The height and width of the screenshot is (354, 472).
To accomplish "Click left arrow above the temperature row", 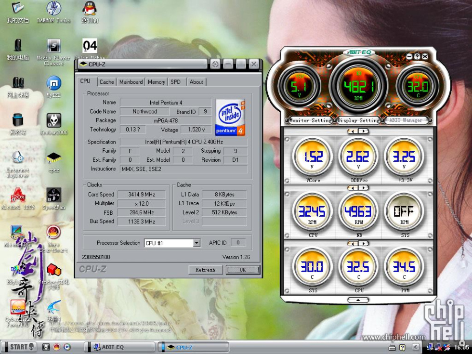I will [353, 243].
